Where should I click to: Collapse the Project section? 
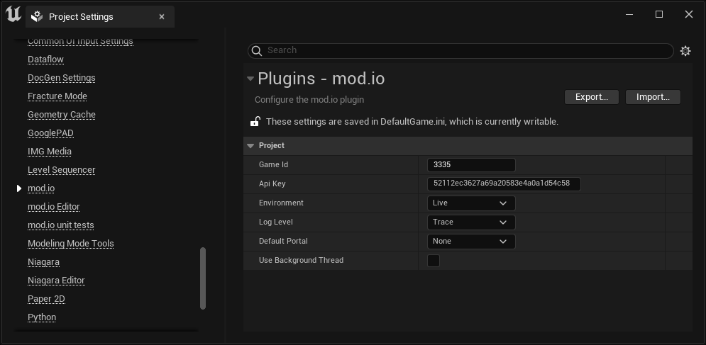pyautogui.click(x=250, y=146)
